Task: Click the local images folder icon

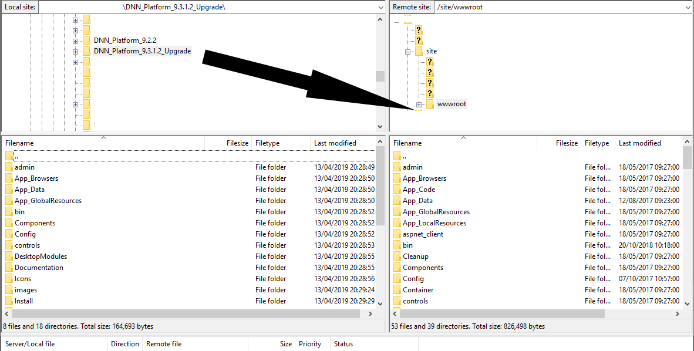Action: 9,290
